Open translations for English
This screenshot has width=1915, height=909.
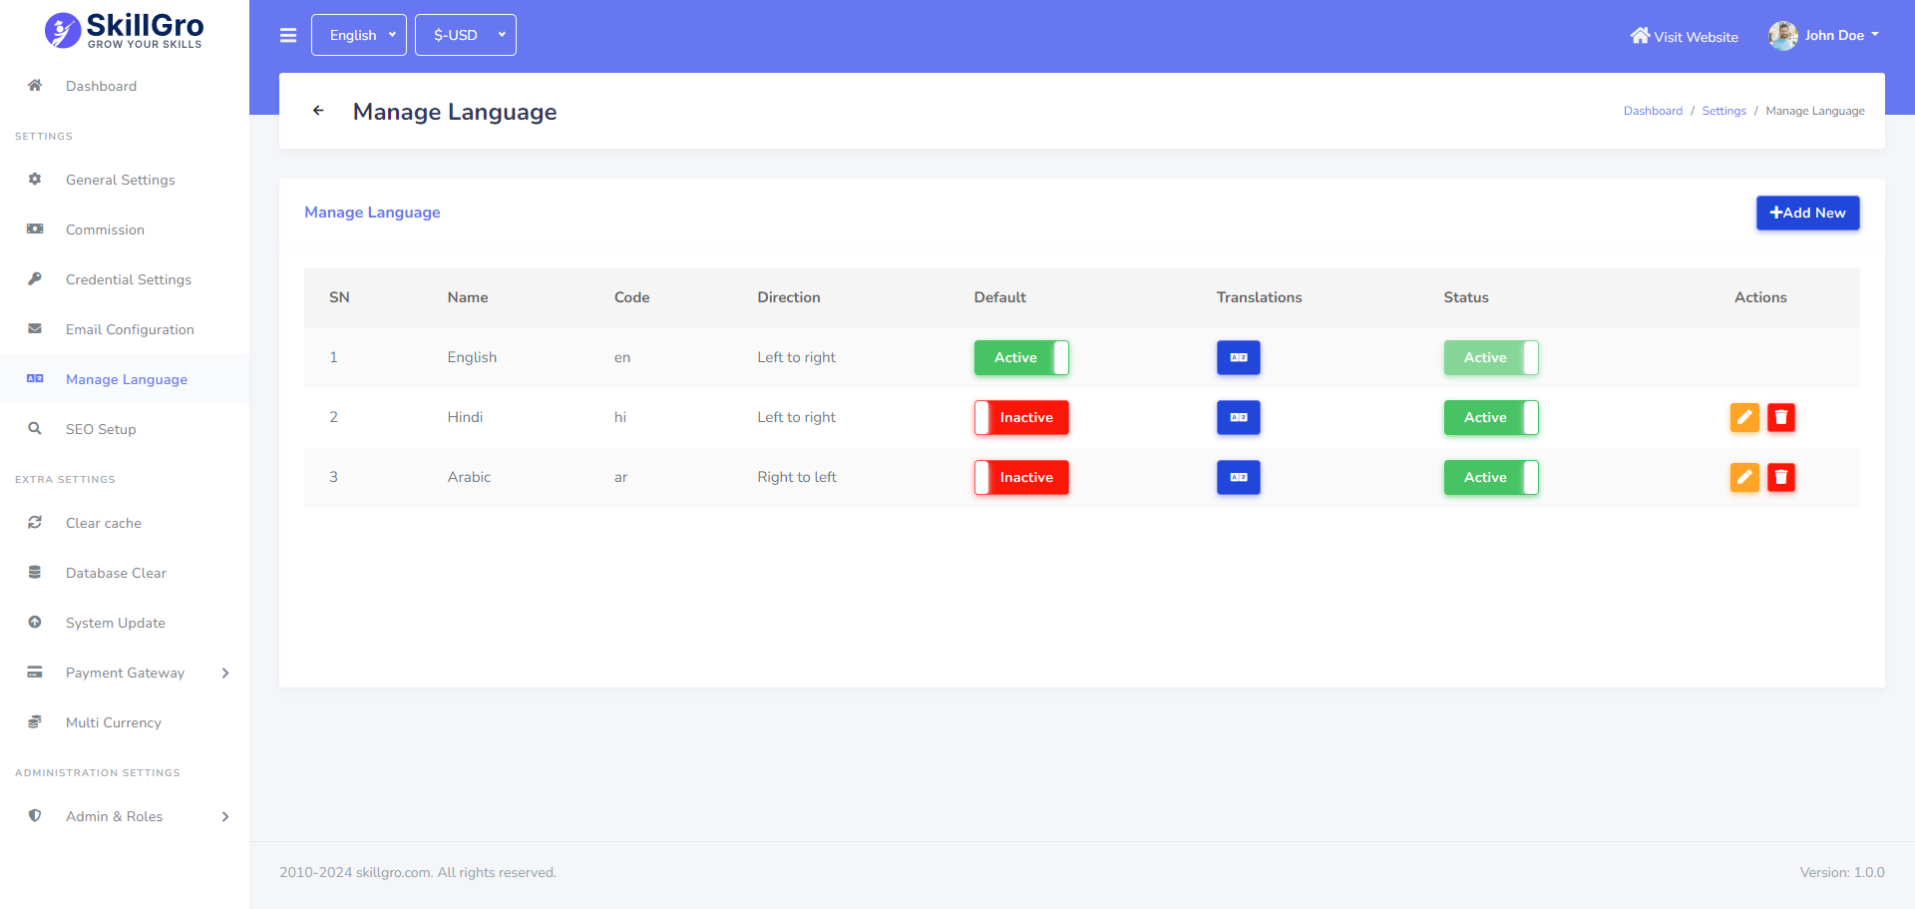1239,357
